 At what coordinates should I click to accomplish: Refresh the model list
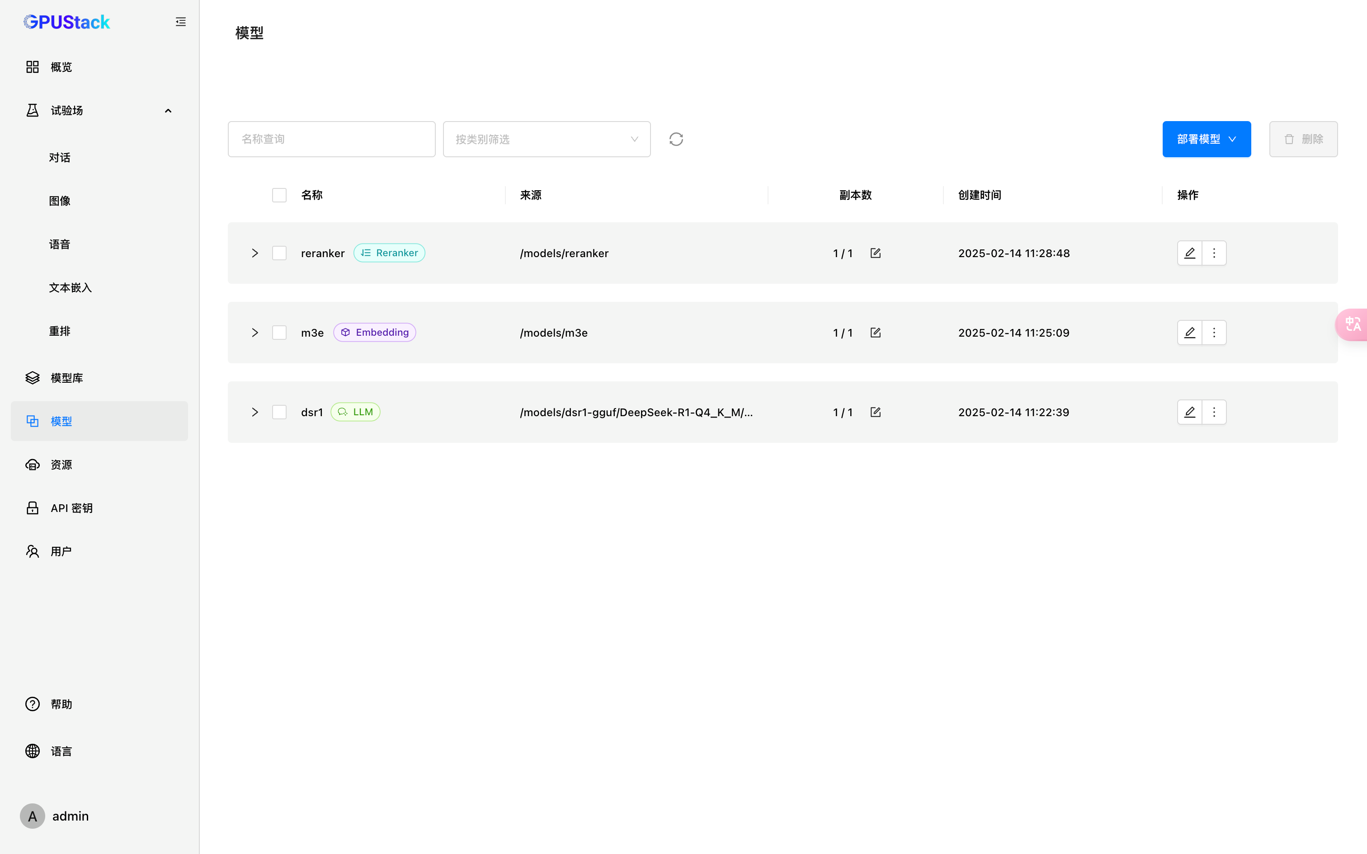click(676, 139)
